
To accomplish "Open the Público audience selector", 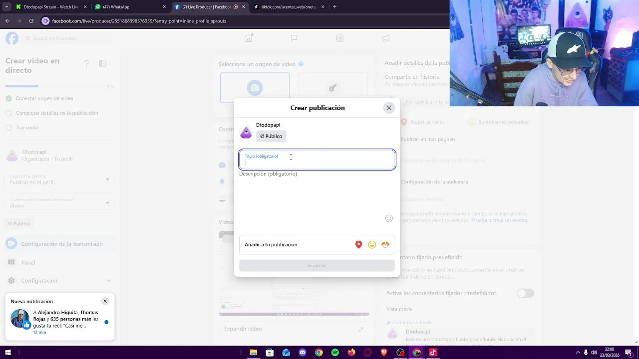I will pos(271,136).
